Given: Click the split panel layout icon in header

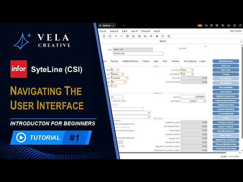Looking at the screenshot, I should click(x=217, y=25).
